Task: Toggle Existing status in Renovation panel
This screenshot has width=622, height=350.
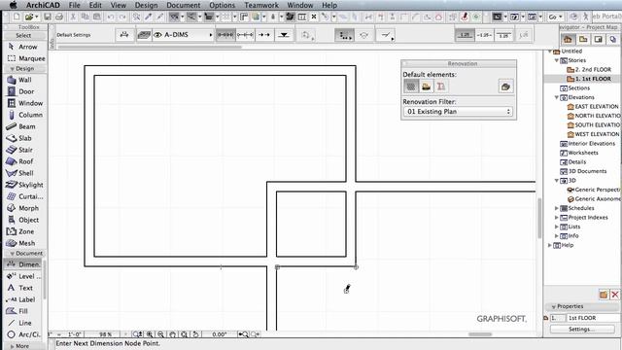Action: click(411, 87)
